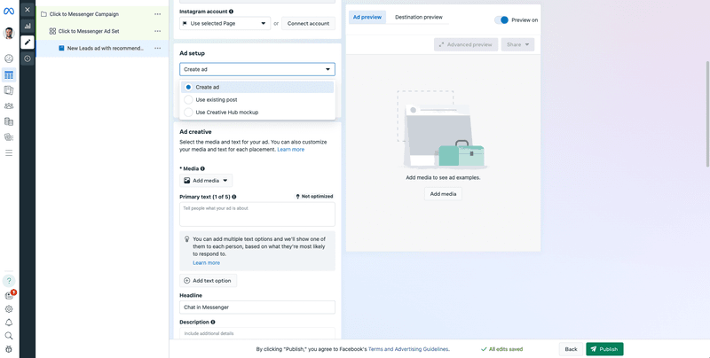Viewport: 710px width, 358px height.
Task: Open the Add media dropdown
Action: tap(206, 181)
